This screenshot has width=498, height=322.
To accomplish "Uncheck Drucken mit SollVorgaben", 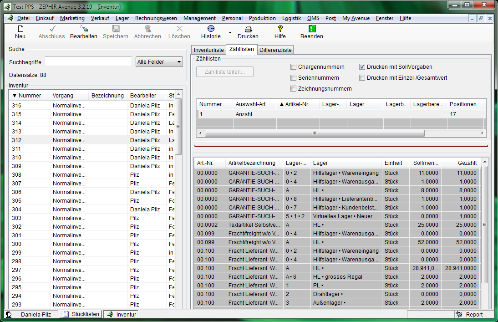I will [x=362, y=67].
